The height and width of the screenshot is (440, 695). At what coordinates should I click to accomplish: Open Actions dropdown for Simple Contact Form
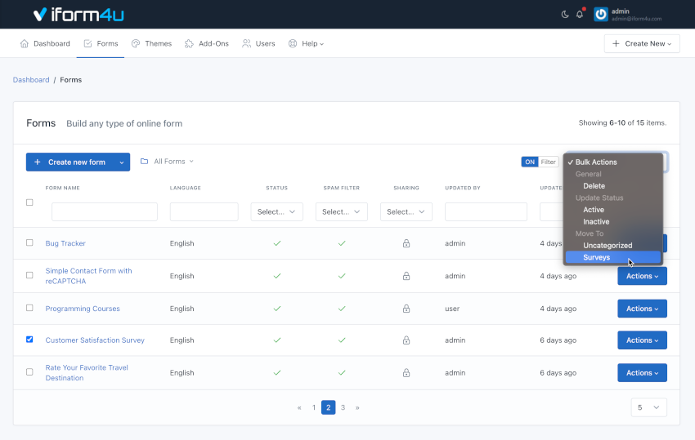tap(642, 276)
